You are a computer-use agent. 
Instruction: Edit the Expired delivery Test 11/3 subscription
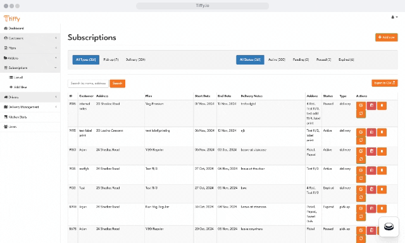(x=361, y=190)
